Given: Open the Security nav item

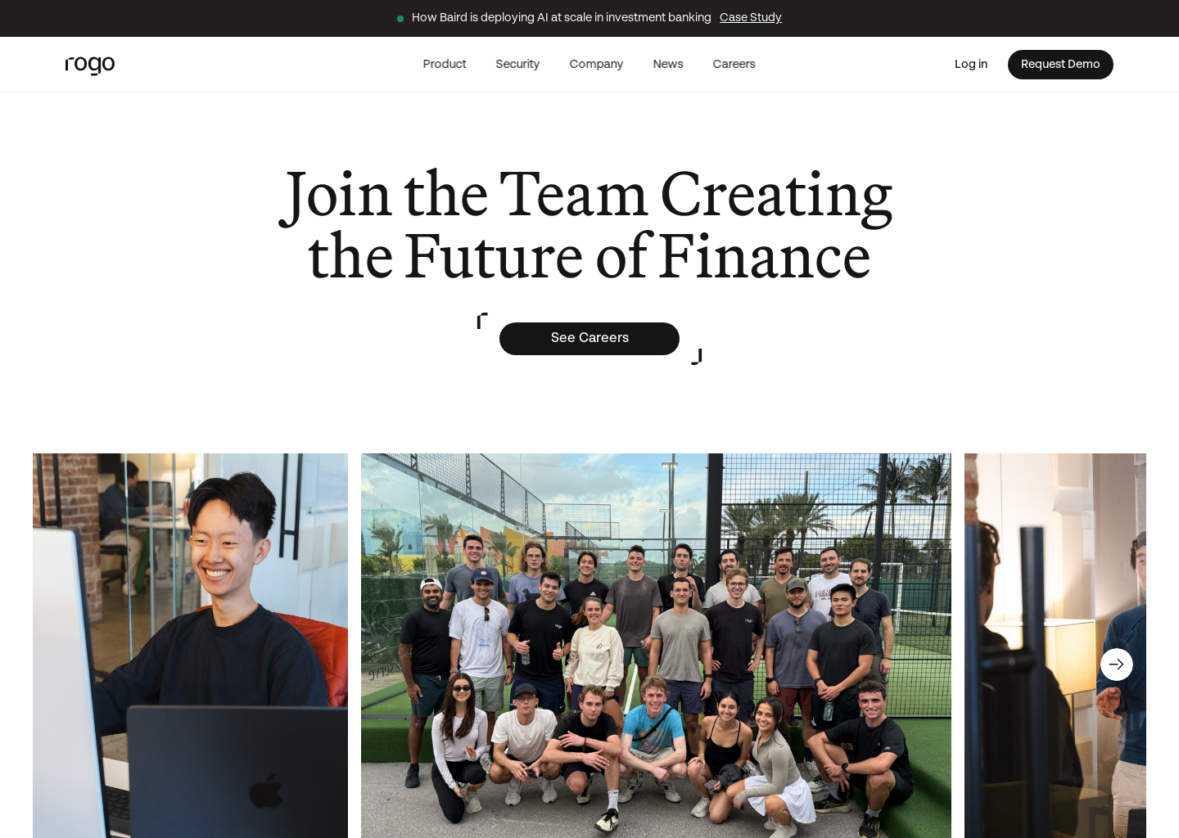Looking at the screenshot, I should tap(517, 64).
